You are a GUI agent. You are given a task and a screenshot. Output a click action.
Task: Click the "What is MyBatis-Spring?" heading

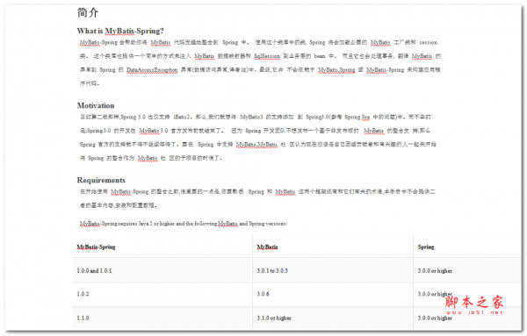click(120, 31)
